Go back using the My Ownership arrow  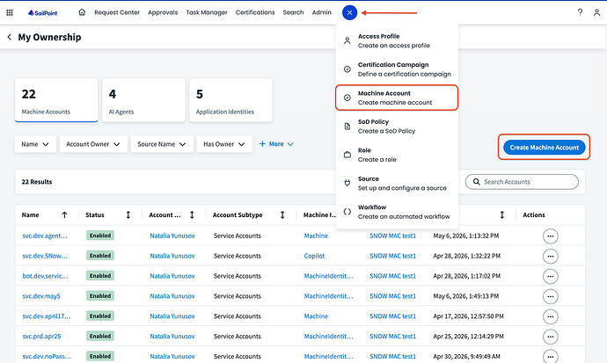(x=10, y=37)
